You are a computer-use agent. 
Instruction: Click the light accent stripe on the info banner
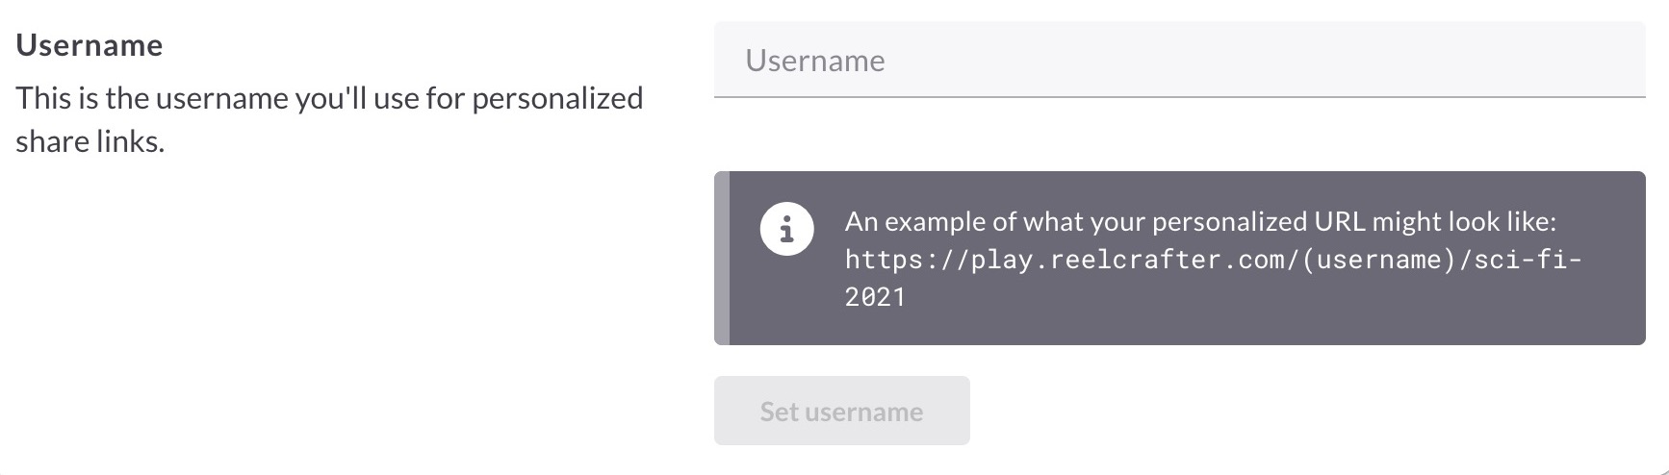pos(722,258)
